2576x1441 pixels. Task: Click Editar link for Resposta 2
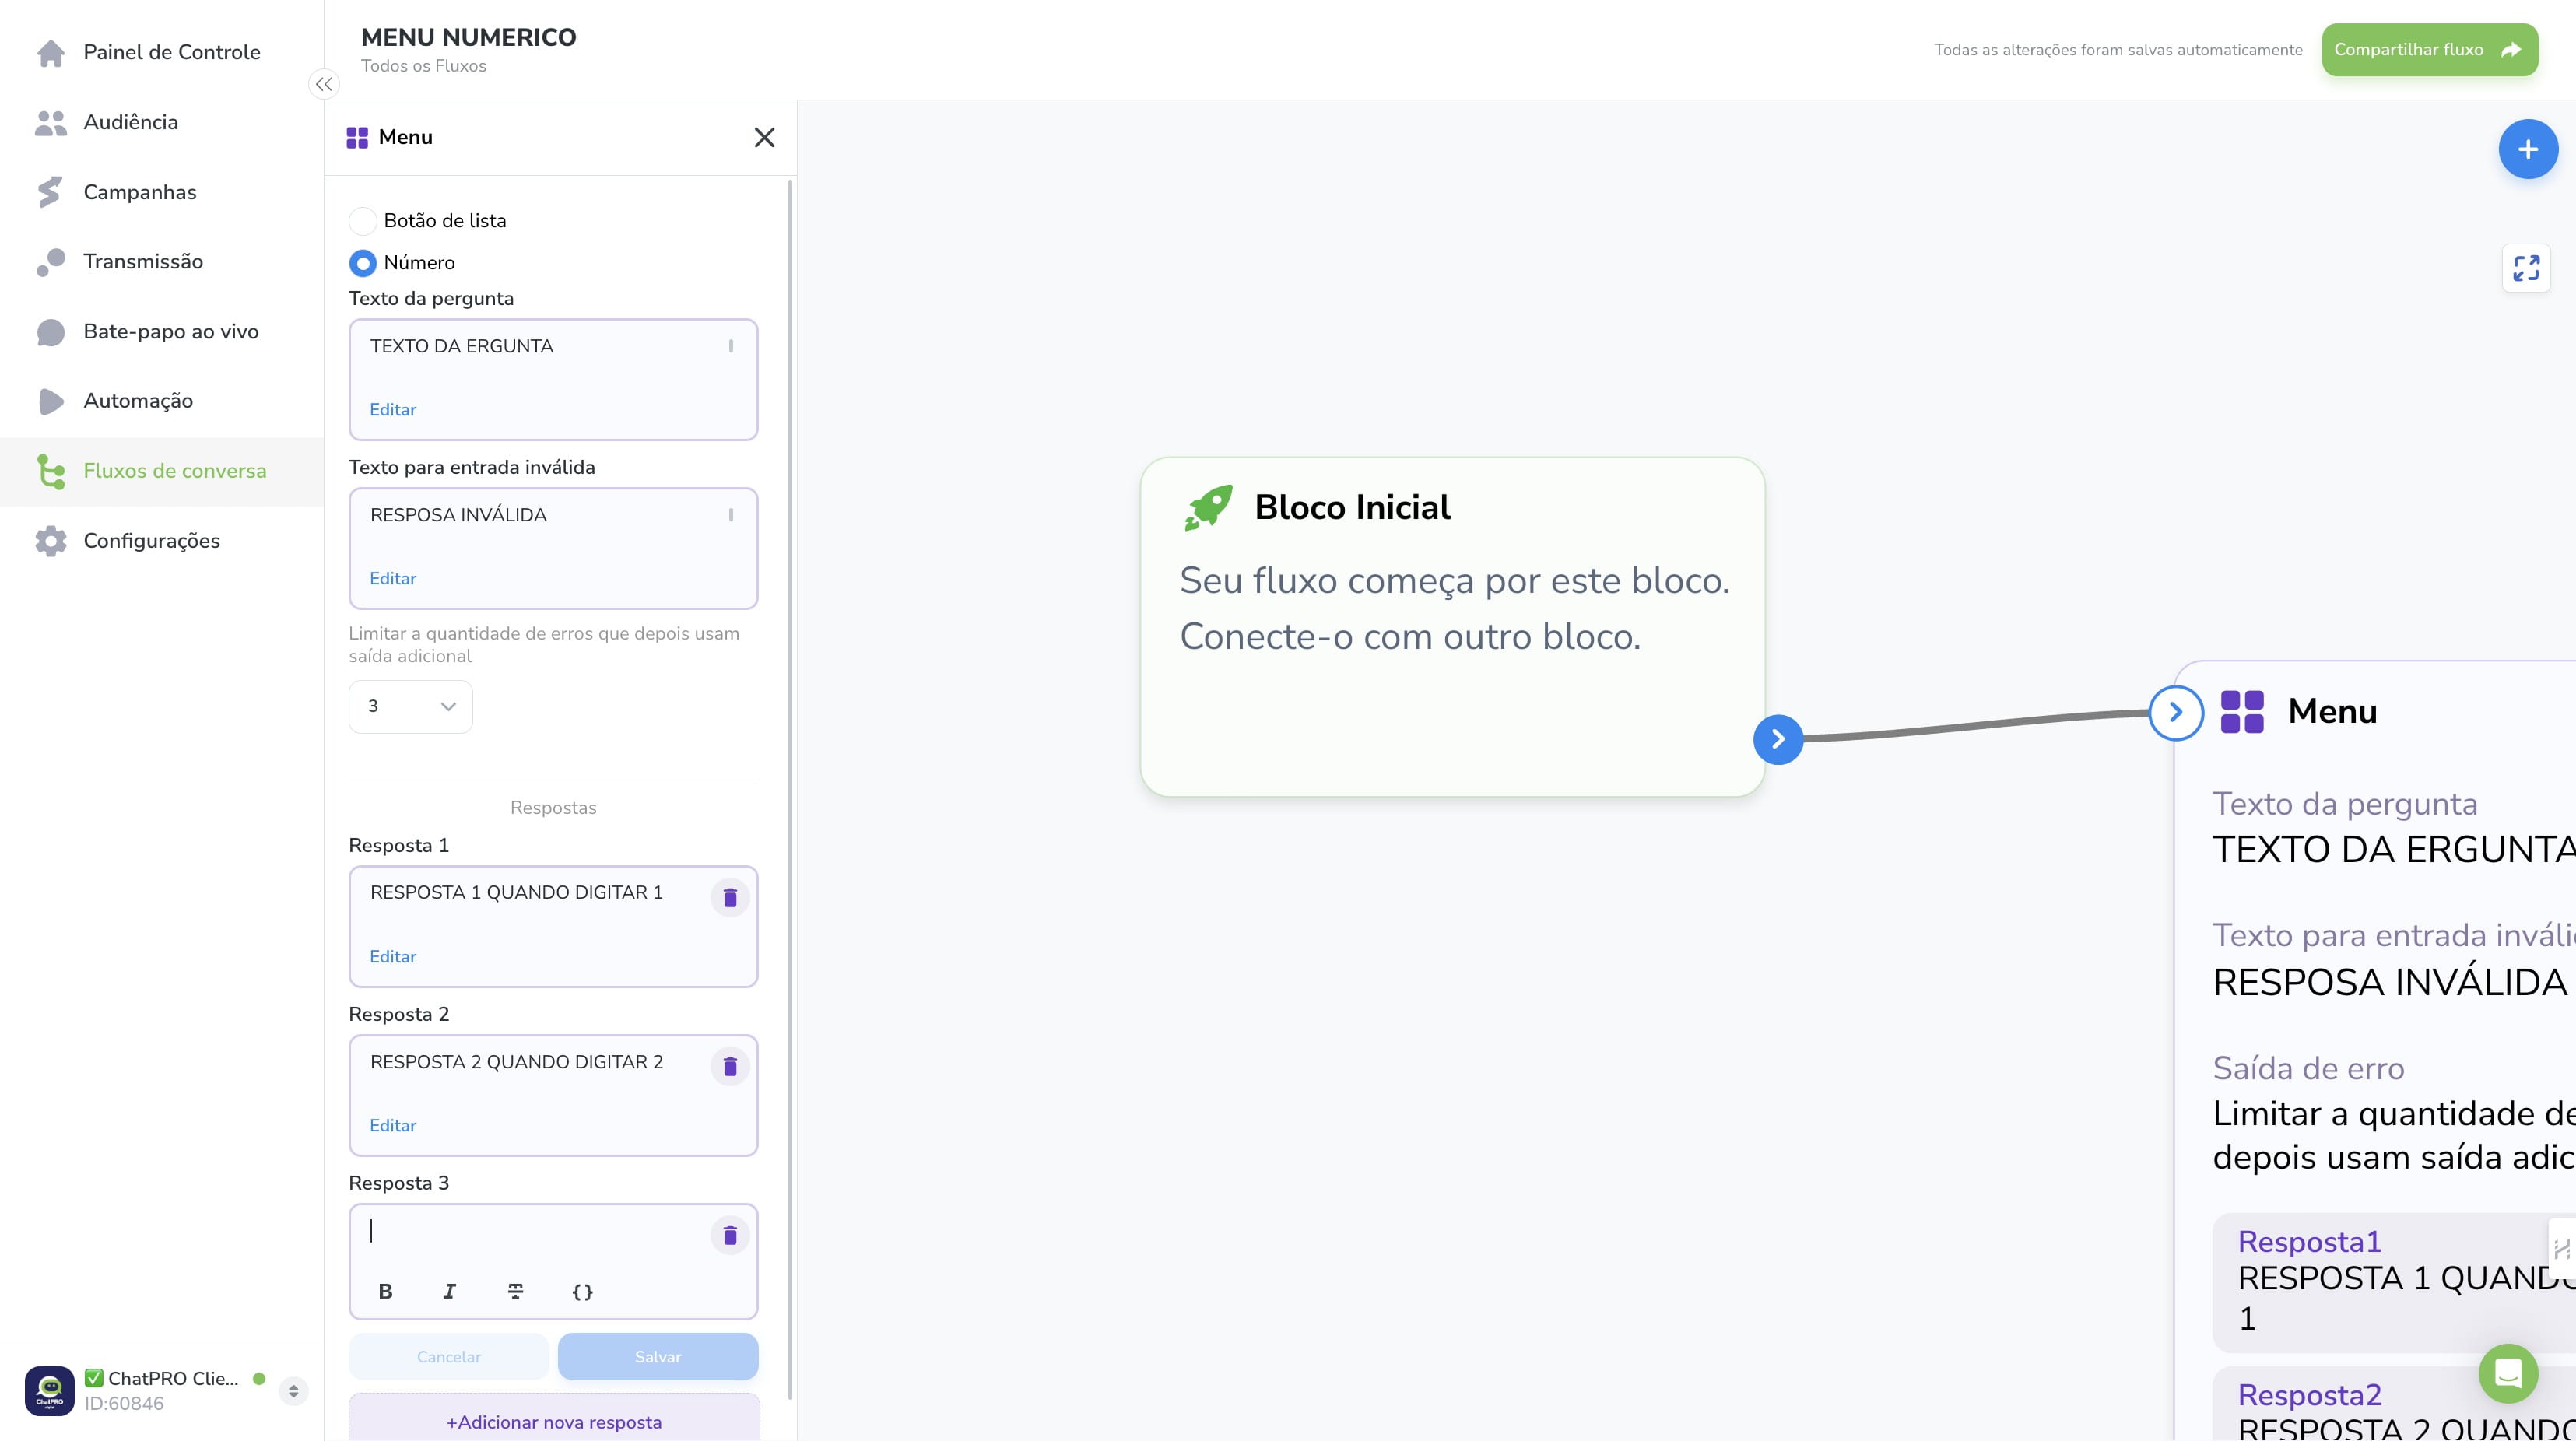tap(393, 1126)
